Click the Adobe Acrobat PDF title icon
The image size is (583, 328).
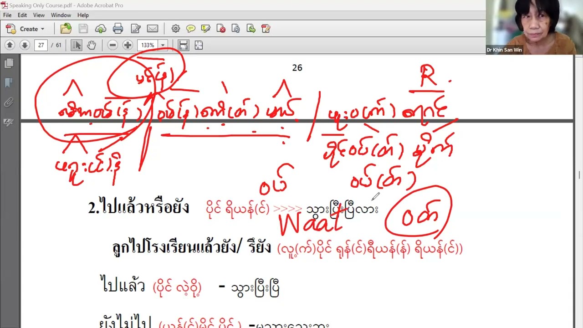coord(4,5)
